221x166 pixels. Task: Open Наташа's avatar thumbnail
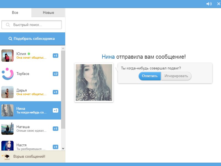click(x=7, y=129)
